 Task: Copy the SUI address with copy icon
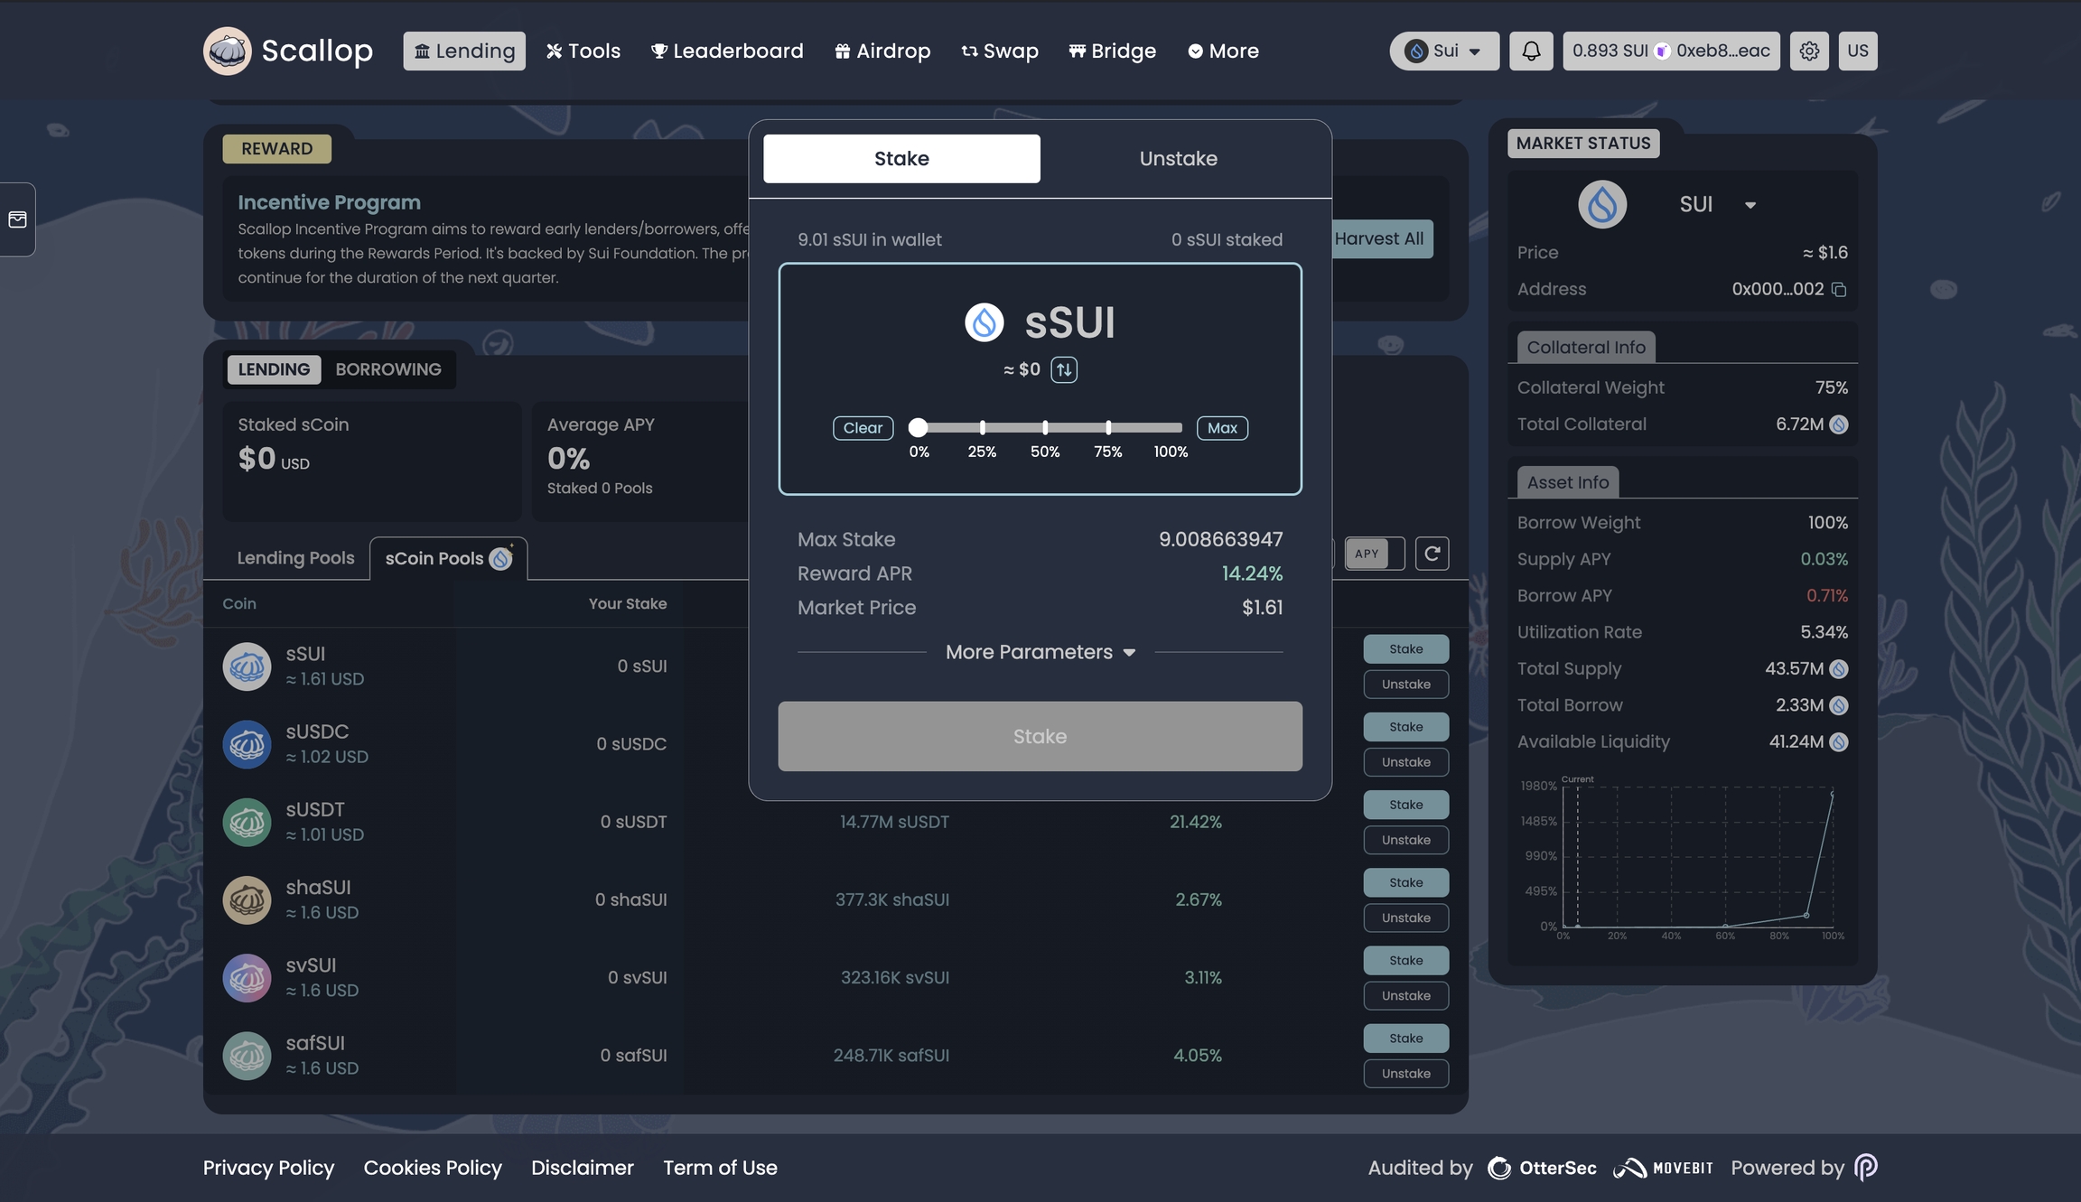coord(1839,290)
